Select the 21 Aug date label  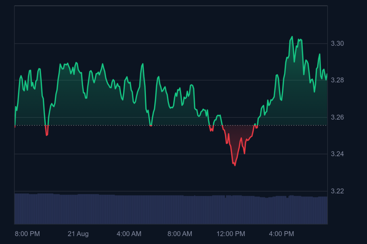click(78, 234)
